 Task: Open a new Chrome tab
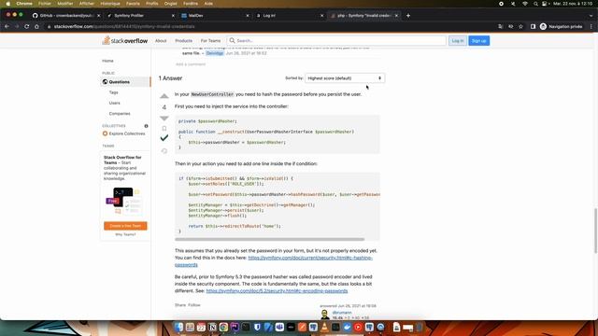408,16
